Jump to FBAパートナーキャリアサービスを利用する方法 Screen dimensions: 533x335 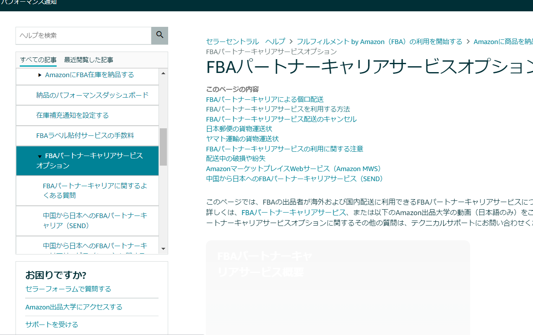(278, 109)
